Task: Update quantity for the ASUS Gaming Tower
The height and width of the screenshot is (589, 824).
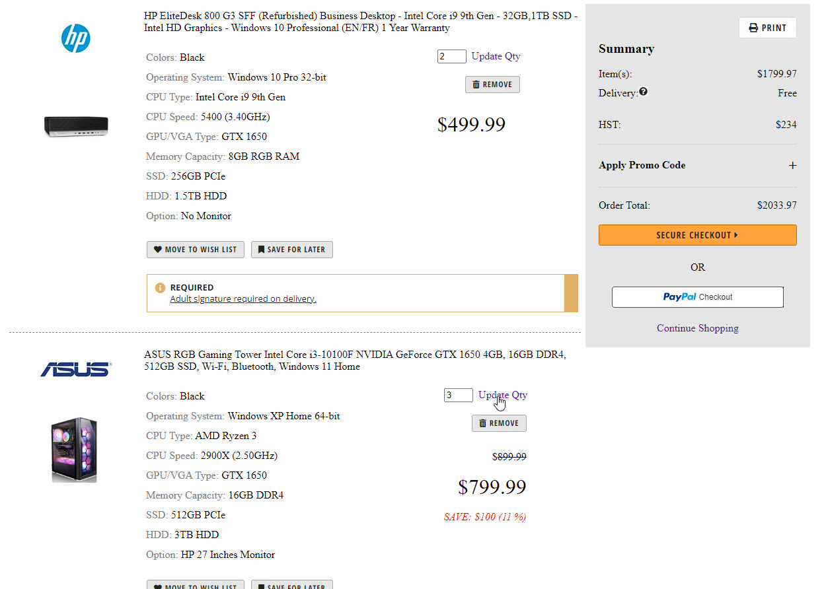Action: [503, 395]
